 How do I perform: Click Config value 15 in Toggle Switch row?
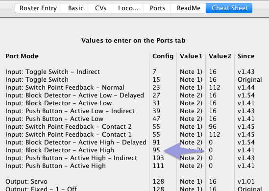[x=156, y=79]
